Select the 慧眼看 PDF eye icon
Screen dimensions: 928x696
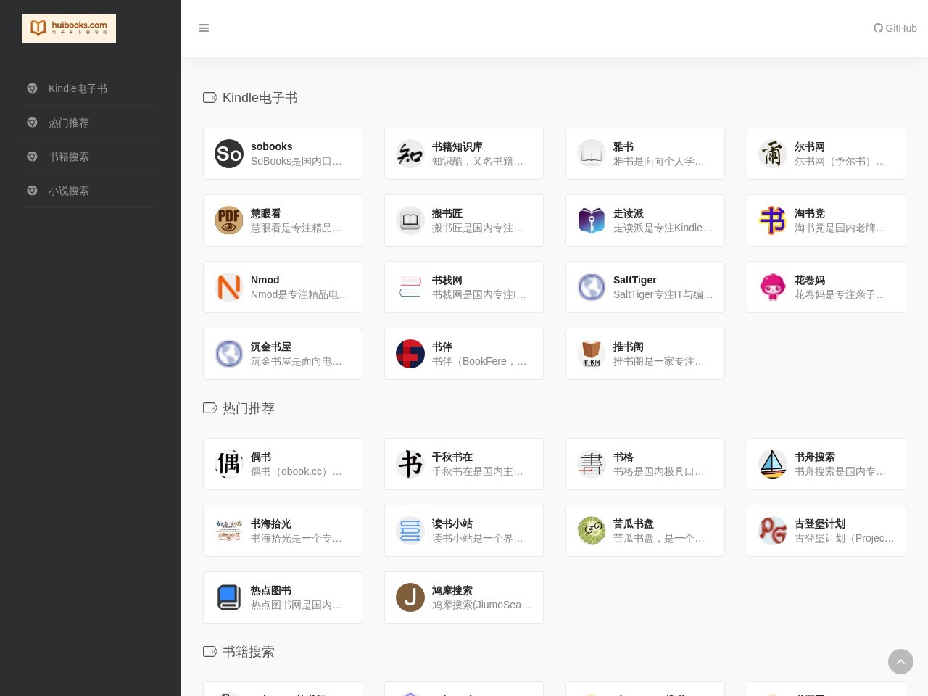pyautogui.click(x=229, y=220)
